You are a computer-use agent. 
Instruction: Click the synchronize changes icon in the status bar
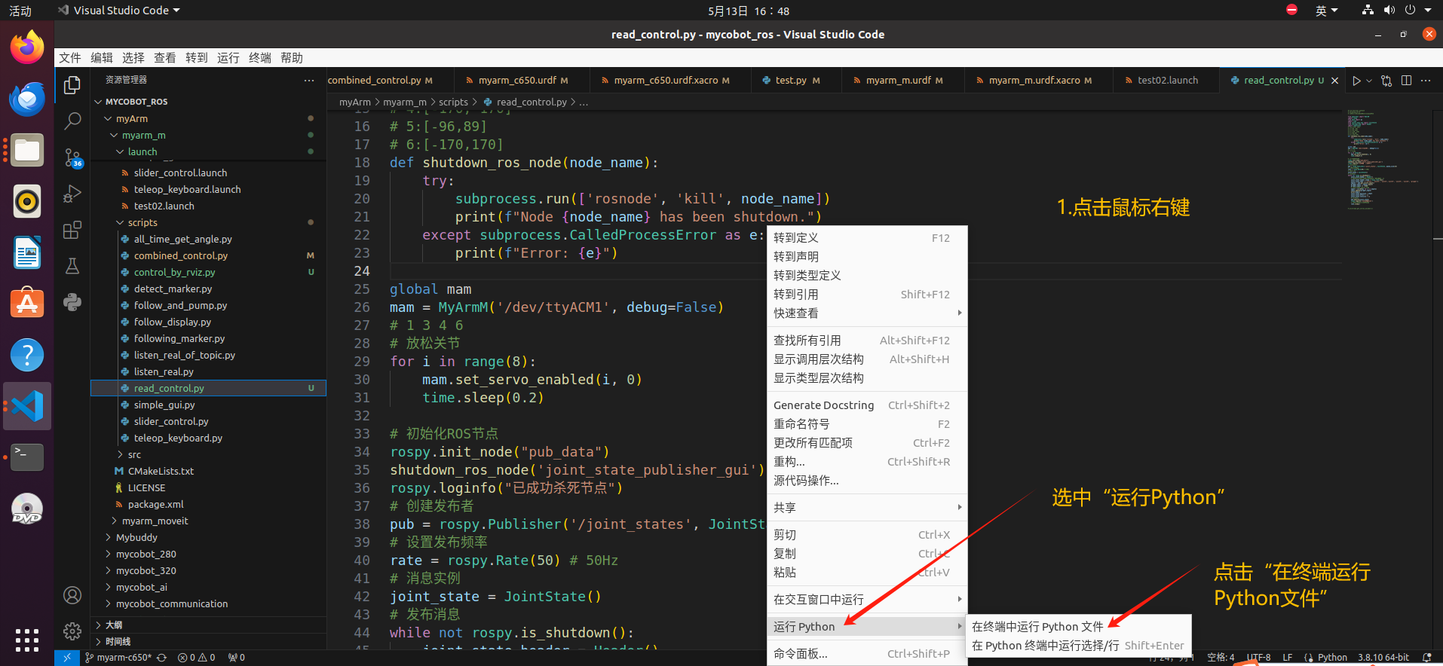coord(161,658)
